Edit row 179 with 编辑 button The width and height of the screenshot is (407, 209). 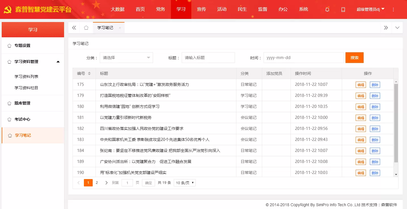point(361,96)
